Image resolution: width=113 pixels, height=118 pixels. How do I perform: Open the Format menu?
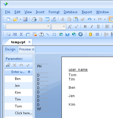point(54,12)
